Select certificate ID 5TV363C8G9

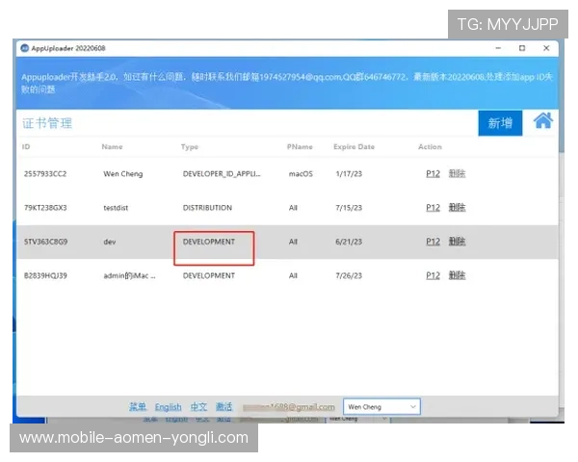[45, 242]
